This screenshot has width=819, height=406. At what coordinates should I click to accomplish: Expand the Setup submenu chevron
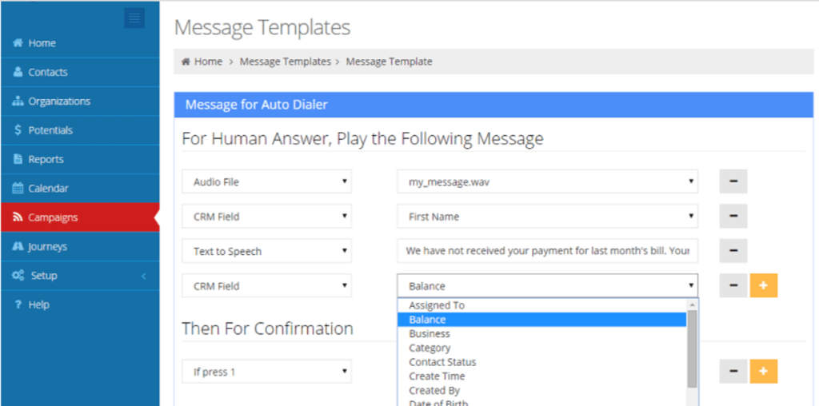click(x=144, y=276)
